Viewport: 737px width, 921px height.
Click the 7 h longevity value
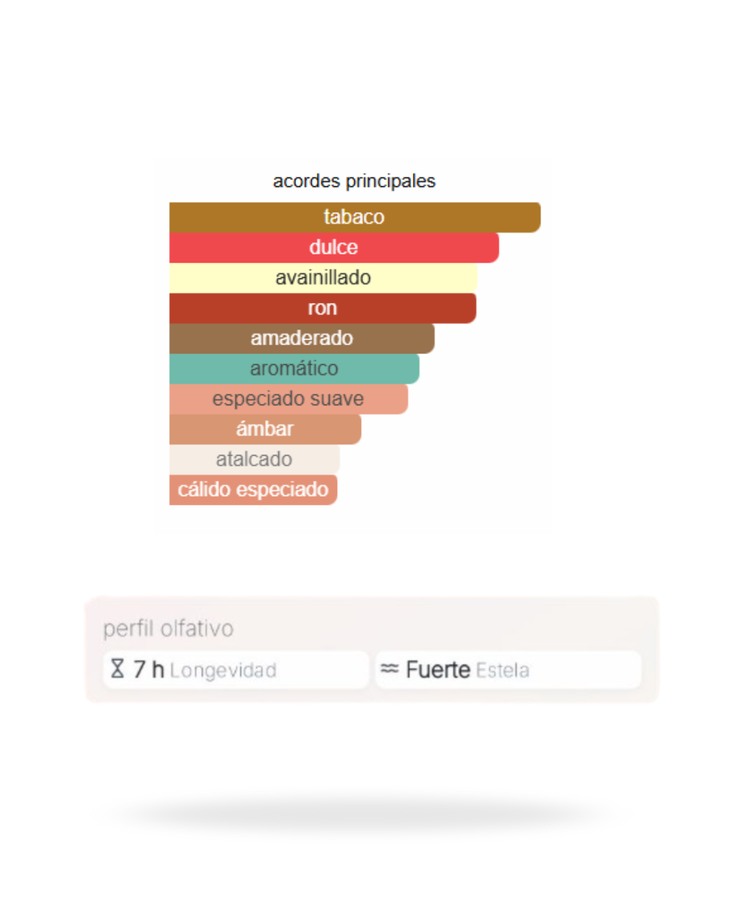pyautogui.click(x=149, y=669)
